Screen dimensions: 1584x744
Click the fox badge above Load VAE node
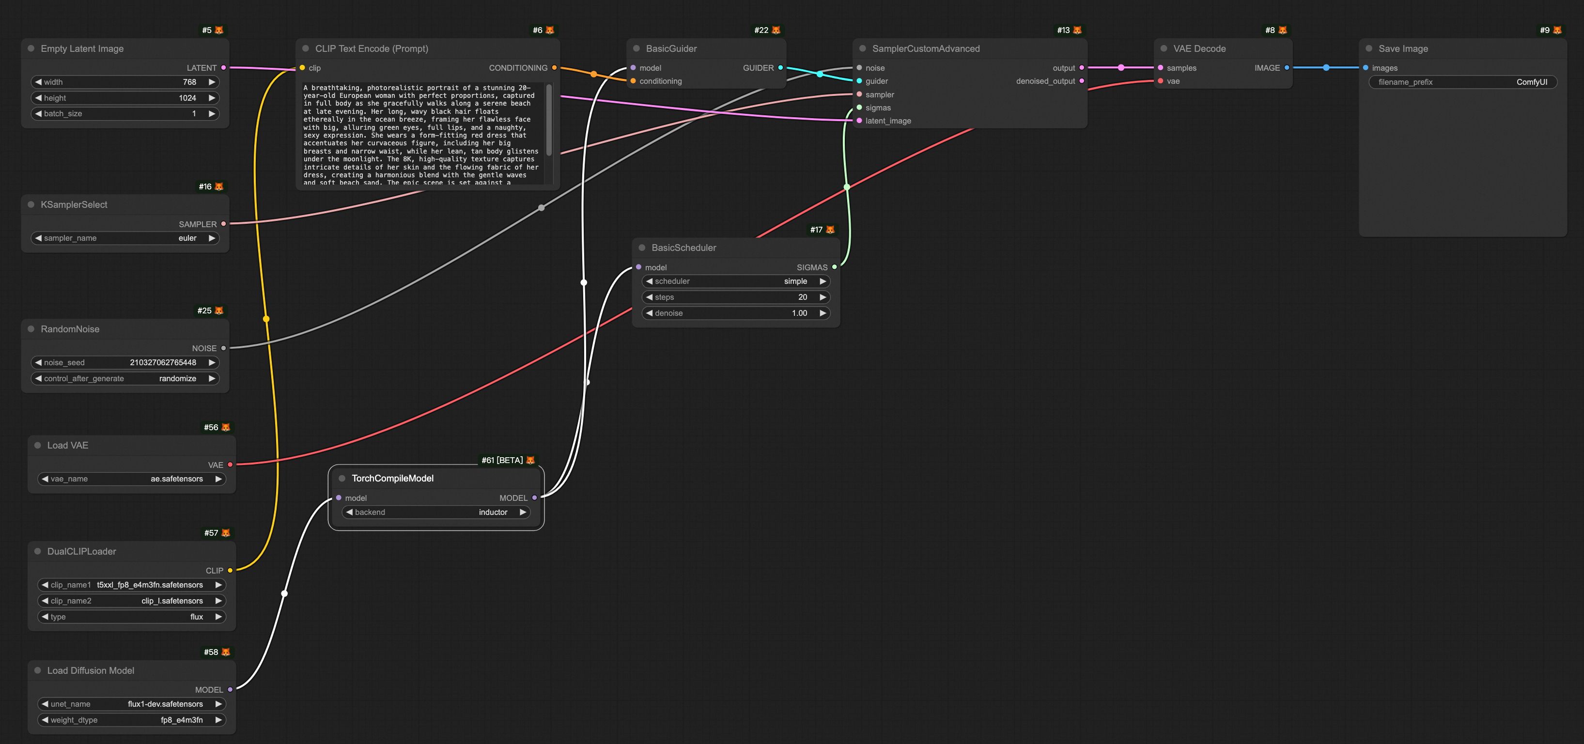pos(226,427)
